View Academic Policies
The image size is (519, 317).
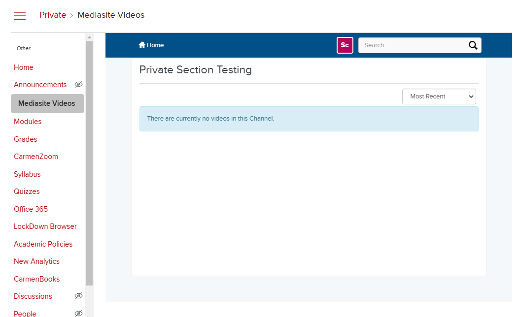point(43,244)
